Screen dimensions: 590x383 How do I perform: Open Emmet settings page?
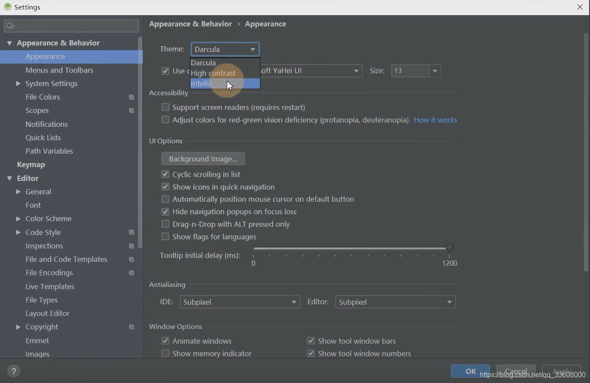pos(37,341)
